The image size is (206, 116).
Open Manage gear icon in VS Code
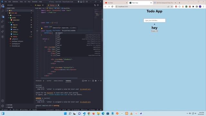click(3, 106)
